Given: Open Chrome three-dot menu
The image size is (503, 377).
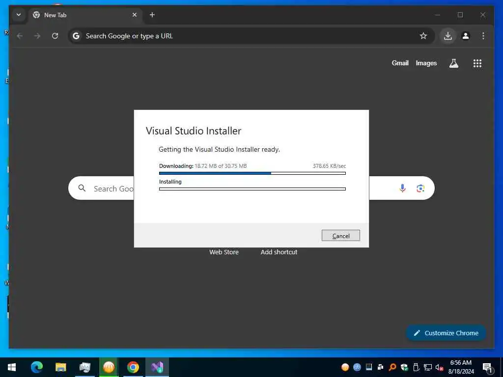Looking at the screenshot, I should (483, 36).
